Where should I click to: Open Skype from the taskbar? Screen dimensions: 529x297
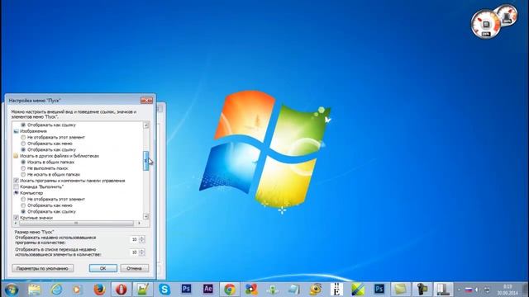coord(164,290)
